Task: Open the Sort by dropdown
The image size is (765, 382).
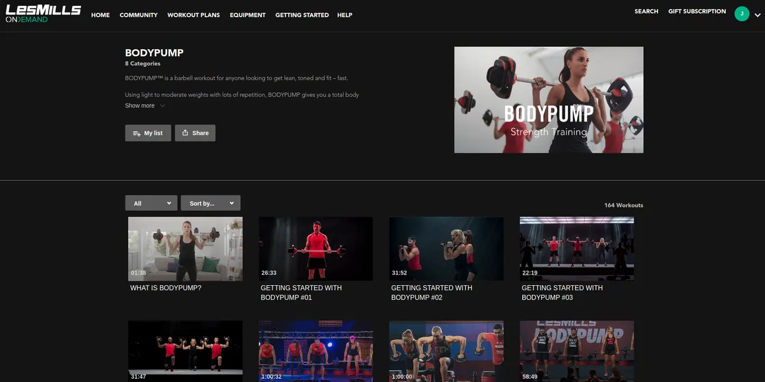Action: (x=210, y=203)
